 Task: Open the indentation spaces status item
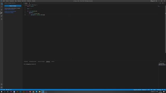tap(144, 90)
